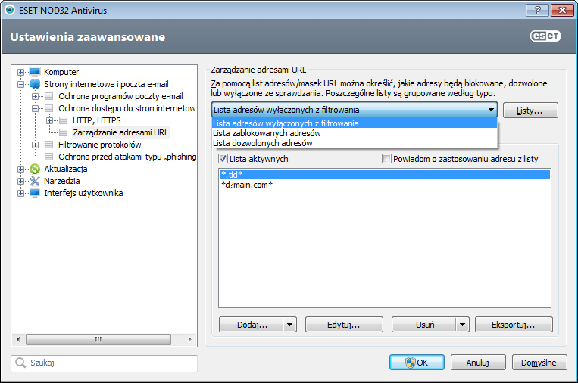Viewport: 578px width, 383px height.
Task: Select Filtrowanie protokołów tree item
Action: tap(99, 145)
